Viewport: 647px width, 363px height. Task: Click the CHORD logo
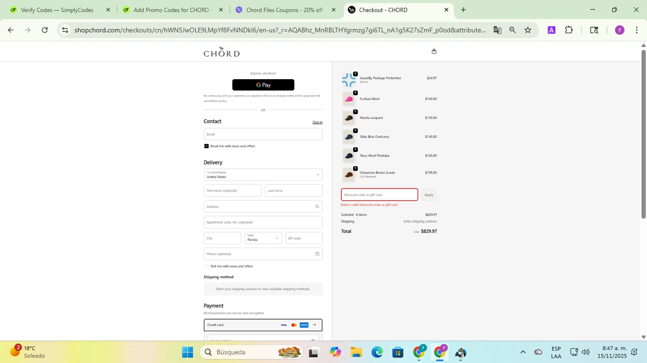[x=222, y=52]
